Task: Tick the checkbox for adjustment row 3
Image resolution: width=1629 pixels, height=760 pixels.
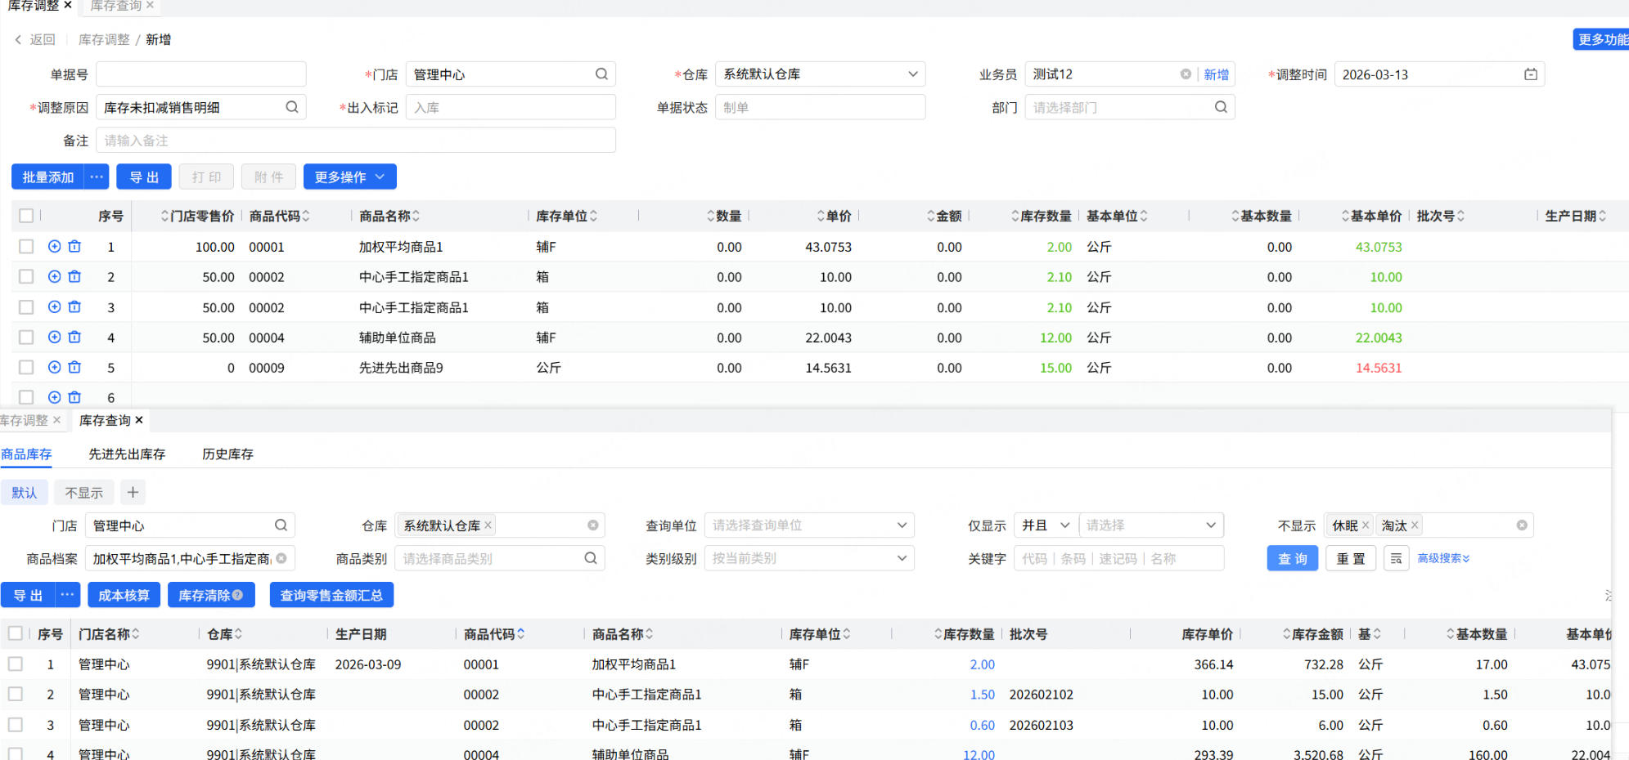Action: tap(26, 307)
